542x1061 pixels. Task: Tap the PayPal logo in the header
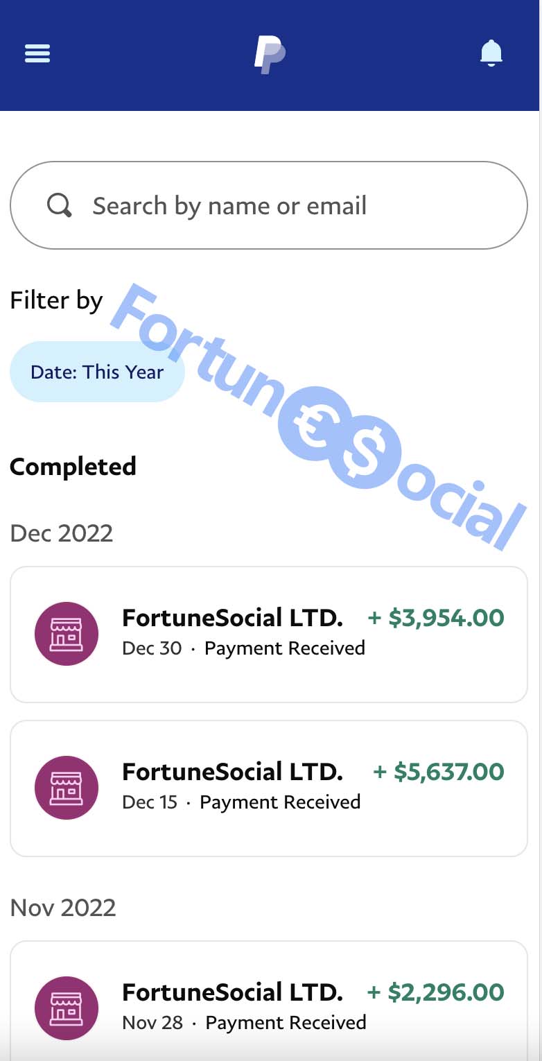(x=270, y=53)
